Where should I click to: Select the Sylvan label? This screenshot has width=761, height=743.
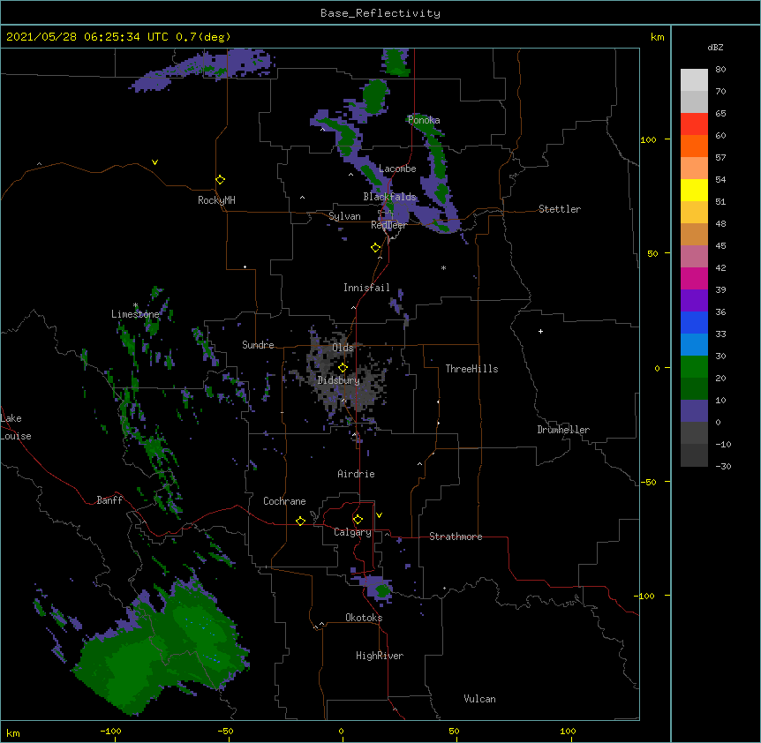(344, 216)
